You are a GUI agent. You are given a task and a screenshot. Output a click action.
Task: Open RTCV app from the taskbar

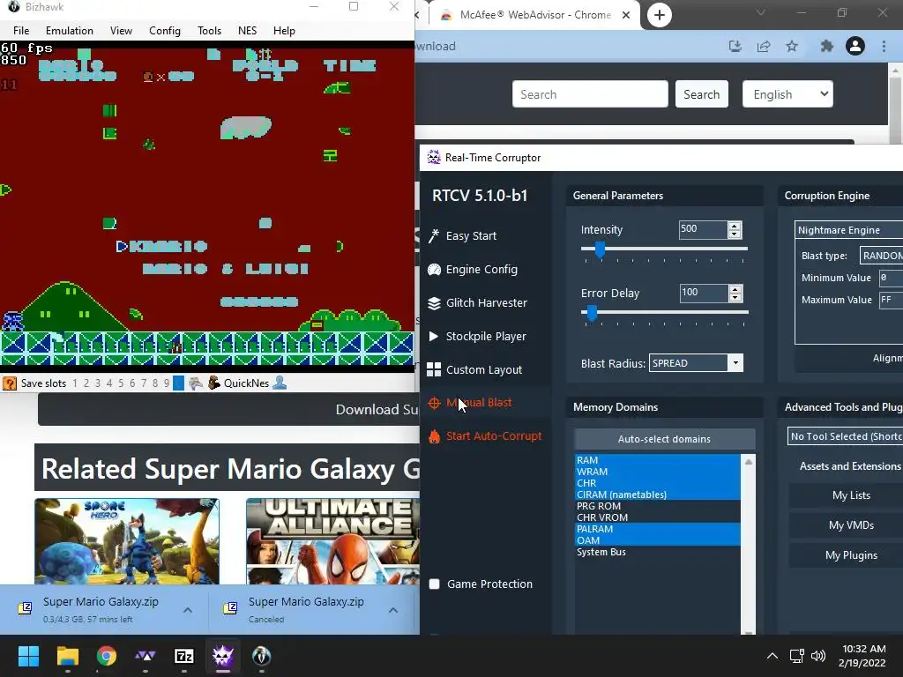[x=223, y=656]
